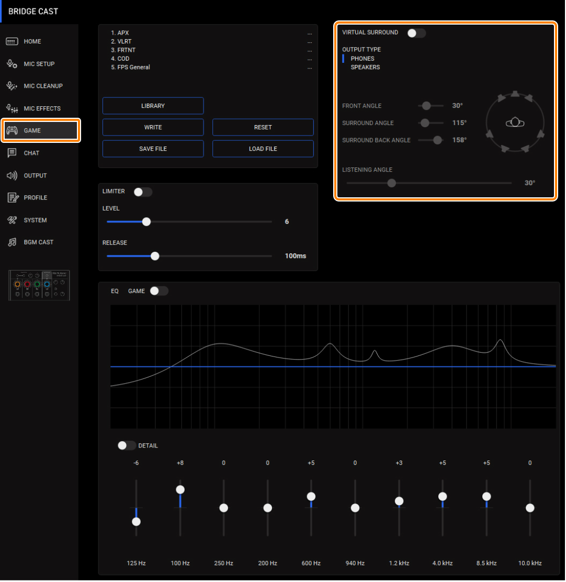566x582 pixels.
Task: Click the 8.5 kHz EQ band slider knob
Action: [486, 497]
